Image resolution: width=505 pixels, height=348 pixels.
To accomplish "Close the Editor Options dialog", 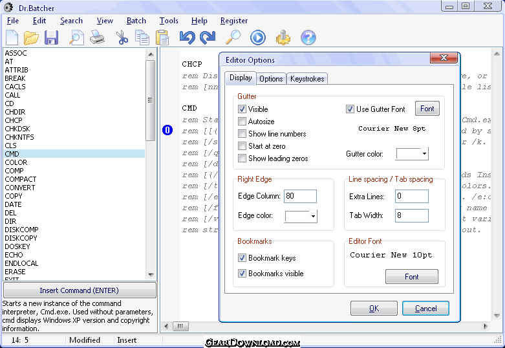I will 444,58.
